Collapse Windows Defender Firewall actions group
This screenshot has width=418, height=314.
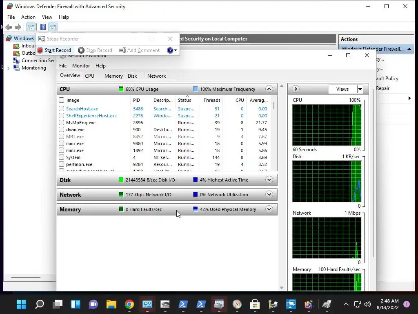point(409,49)
